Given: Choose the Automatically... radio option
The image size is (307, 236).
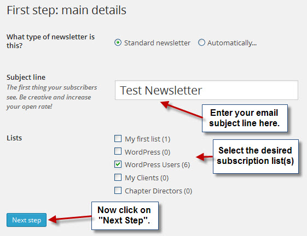Looking at the screenshot, I should coord(201,43).
